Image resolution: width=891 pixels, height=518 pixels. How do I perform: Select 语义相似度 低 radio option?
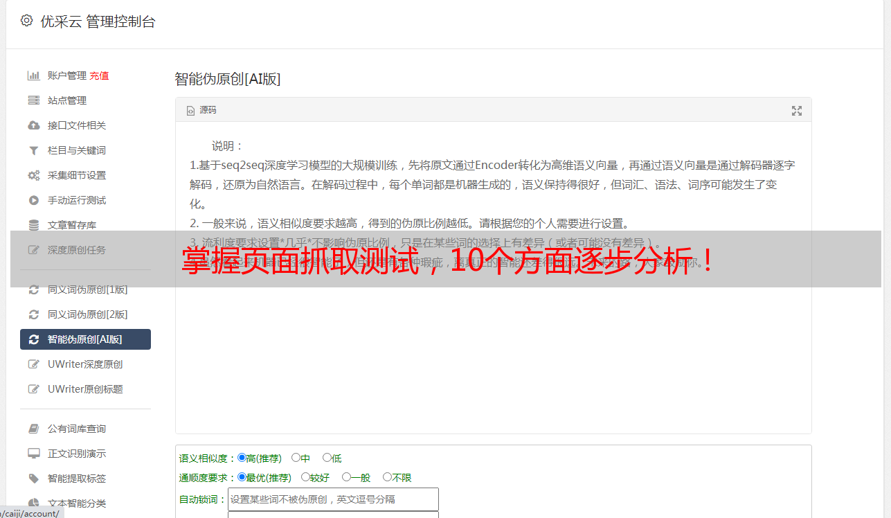[327, 458]
